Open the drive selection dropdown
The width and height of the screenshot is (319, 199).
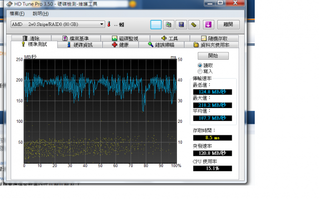(58, 24)
